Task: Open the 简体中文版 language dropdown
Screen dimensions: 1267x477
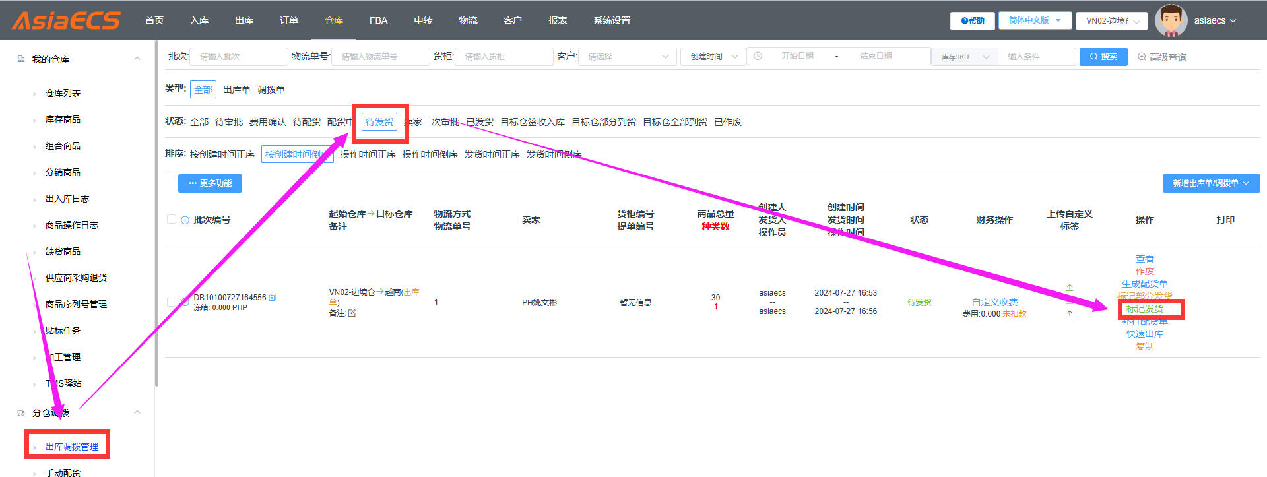Action: pyautogui.click(x=1035, y=21)
